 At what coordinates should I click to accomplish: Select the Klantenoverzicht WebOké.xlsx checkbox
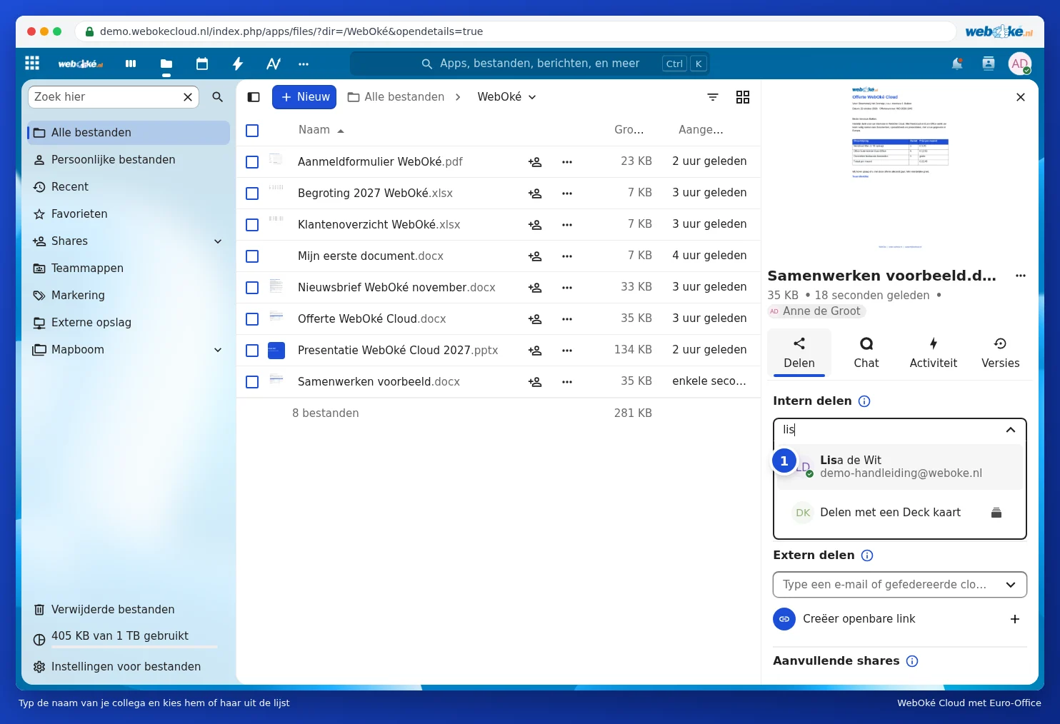tap(252, 225)
